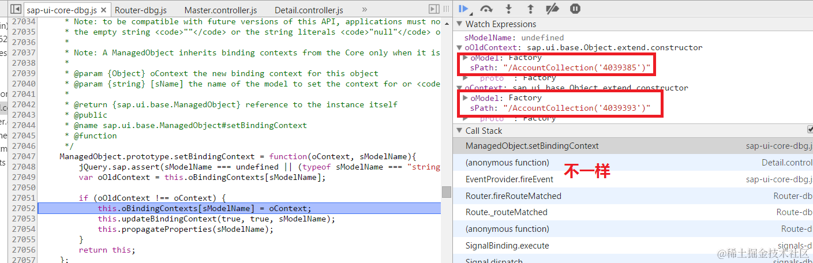813x263 pixels.
Task: Step into the next function call
Action: pos(508,9)
